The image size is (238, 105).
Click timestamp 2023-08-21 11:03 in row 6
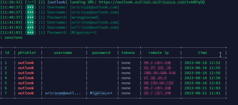(202, 88)
